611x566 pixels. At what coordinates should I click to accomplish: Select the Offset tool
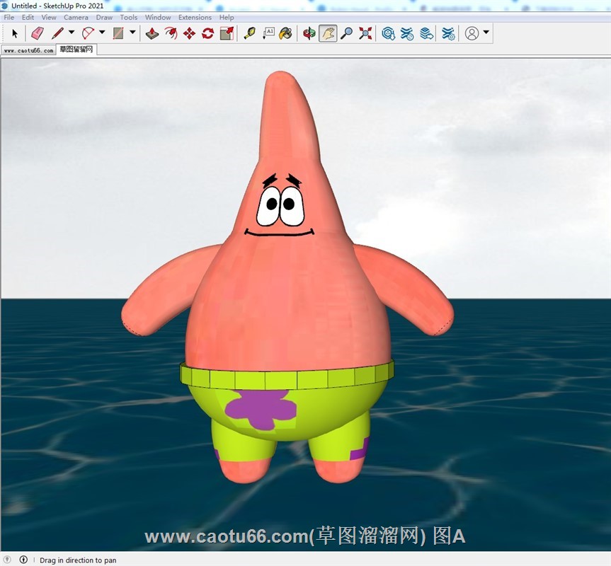pos(171,33)
